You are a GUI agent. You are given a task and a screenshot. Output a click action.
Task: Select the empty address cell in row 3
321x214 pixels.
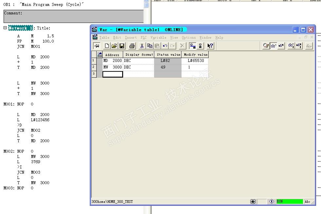point(113,74)
